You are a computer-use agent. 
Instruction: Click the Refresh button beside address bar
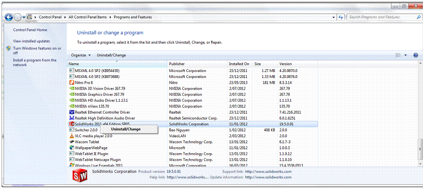(x=341, y=17)
